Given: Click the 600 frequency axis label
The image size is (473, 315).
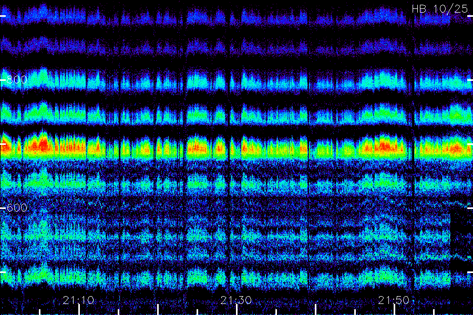Looking at the screenshot, I should pos(17,208).
